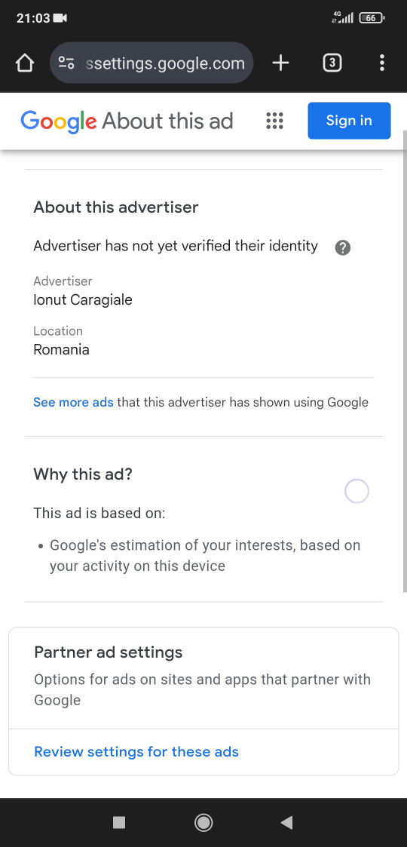The image size is (407, 847).
Task: Open the See more ads link
Action: coord(73,403)
